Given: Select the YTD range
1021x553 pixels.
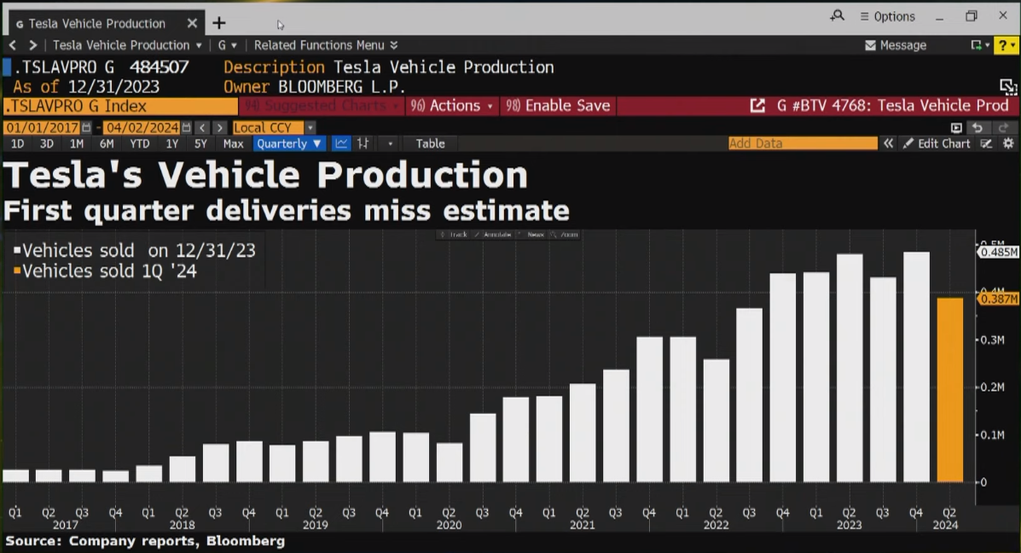Looking at the screenshot, I should 139,144.
